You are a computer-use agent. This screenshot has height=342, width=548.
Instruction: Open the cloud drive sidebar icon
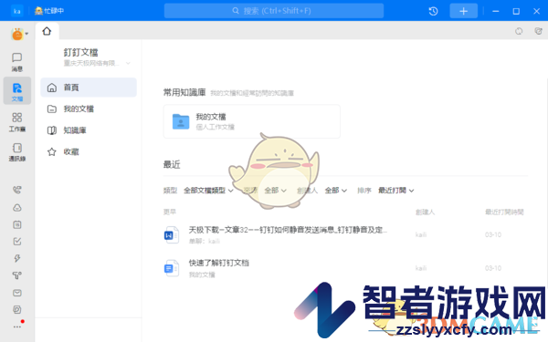point(16,208)
